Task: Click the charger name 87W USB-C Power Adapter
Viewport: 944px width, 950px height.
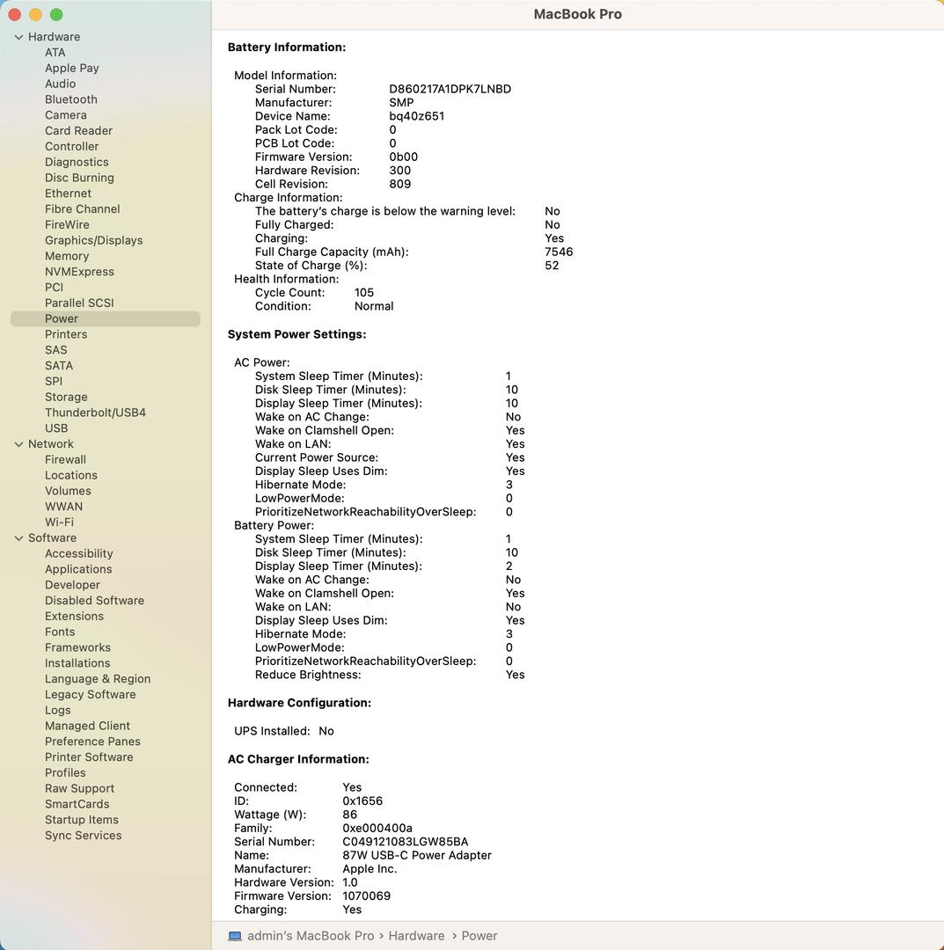Action: tap(417, 856)
